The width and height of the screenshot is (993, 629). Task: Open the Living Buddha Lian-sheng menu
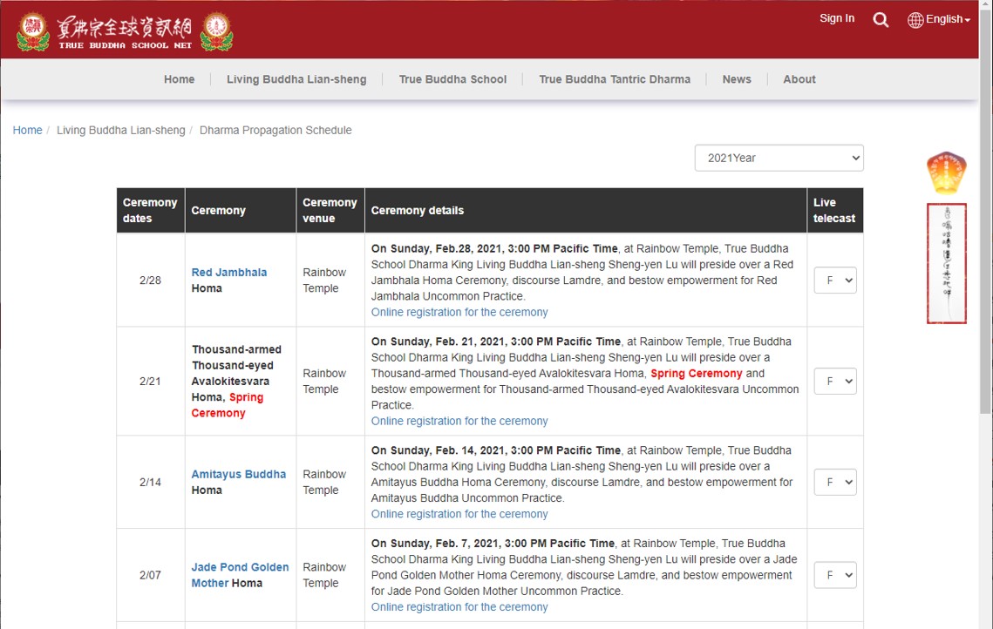pos(296,79)
